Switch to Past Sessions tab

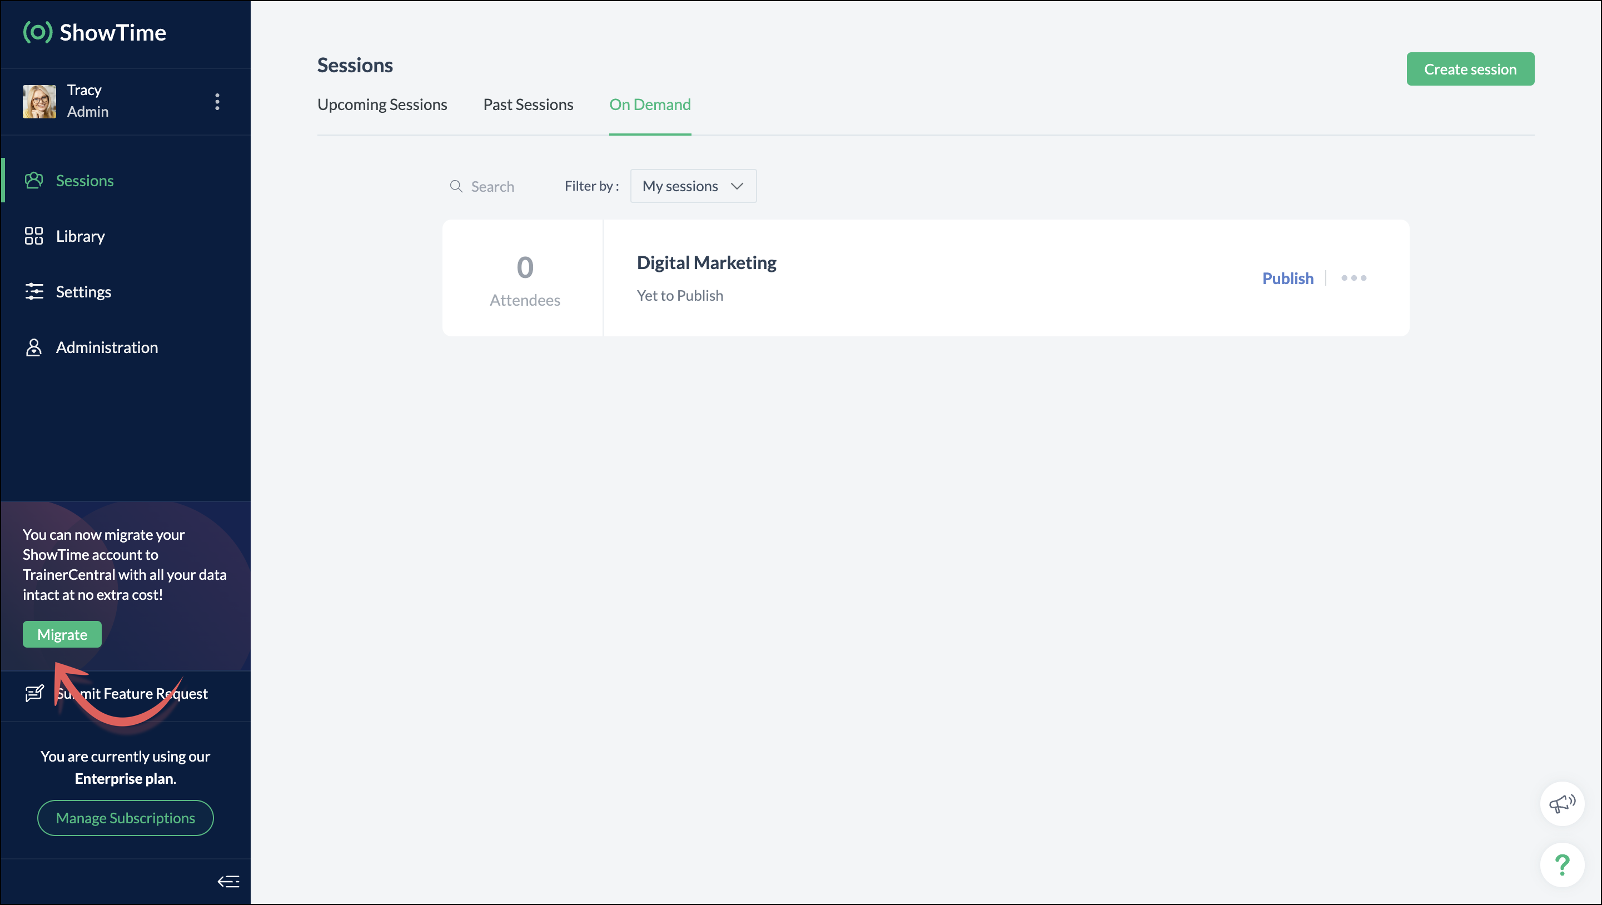[x=528, y=105]
